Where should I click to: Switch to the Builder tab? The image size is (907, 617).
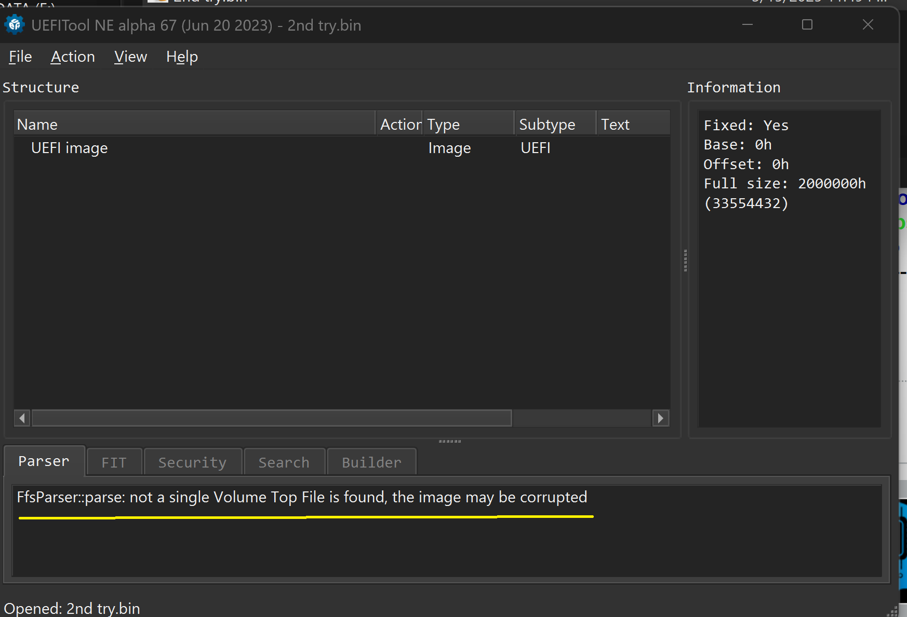click(371, 462)
